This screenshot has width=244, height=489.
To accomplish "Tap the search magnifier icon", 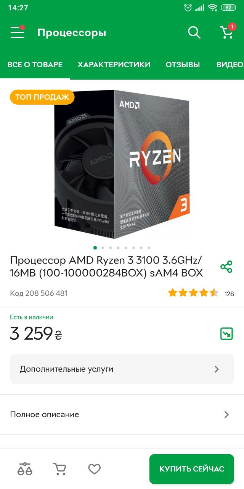I will [194, 32].
